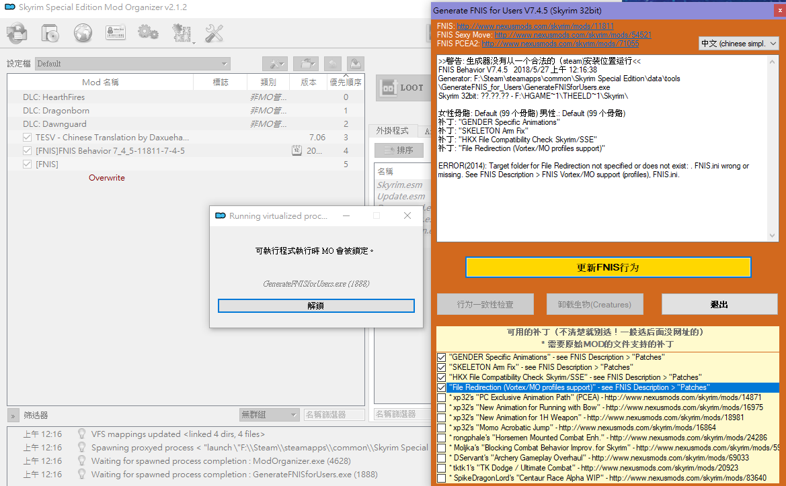Sort by Mod 名稱 column header
The width and height of the screenshot is (786, 486).
(x=100, y=82)
